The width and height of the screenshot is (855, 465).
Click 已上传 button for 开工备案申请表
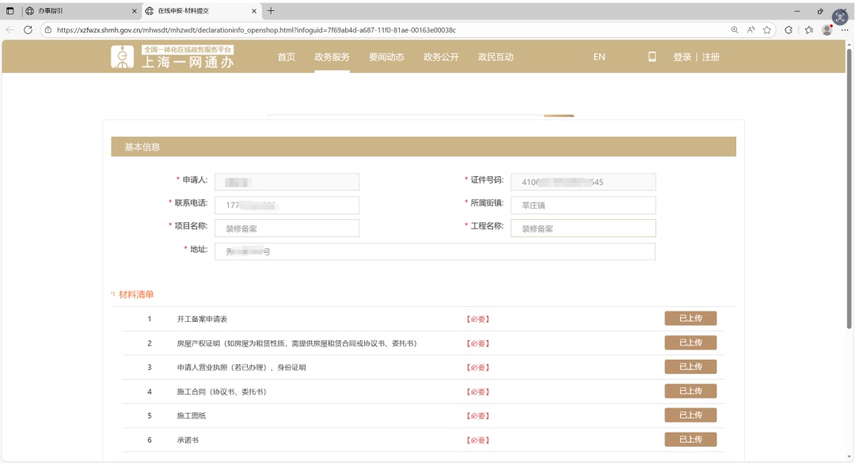(690, 319)
